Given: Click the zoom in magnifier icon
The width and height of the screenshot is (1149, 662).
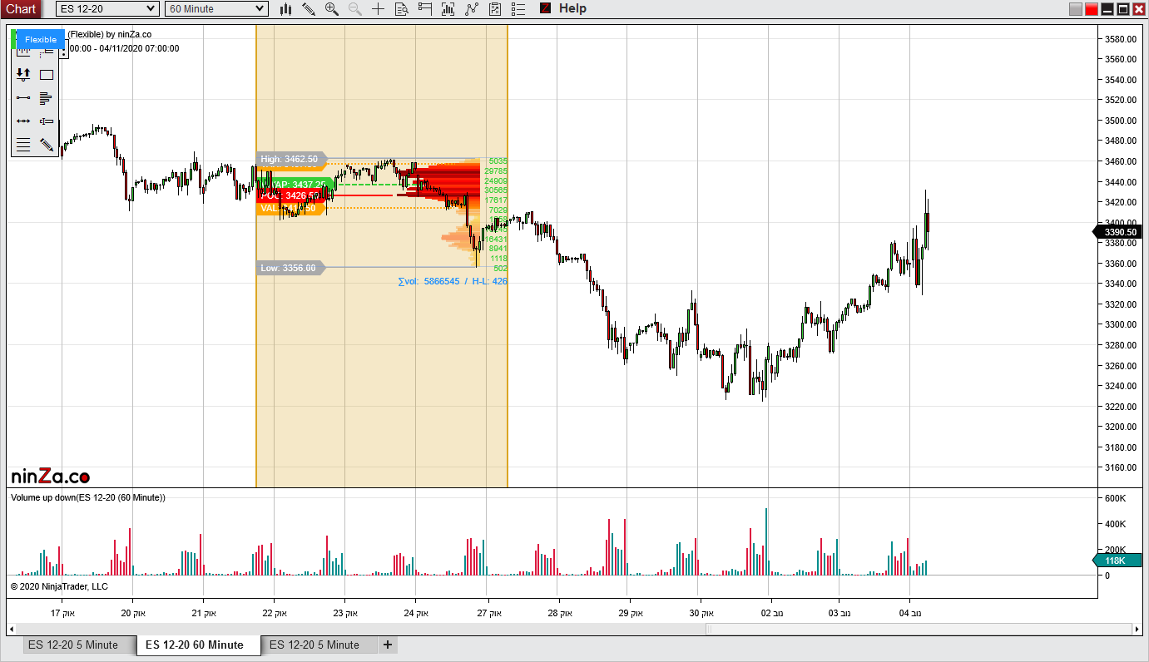Looking at the screenshot, I should (332, 9).
